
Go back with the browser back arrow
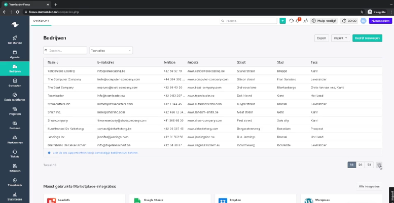click(x=4, y=12)
